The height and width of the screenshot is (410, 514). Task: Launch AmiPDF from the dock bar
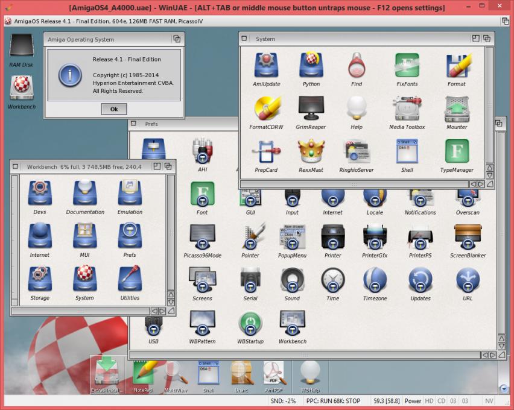(273, 373)
